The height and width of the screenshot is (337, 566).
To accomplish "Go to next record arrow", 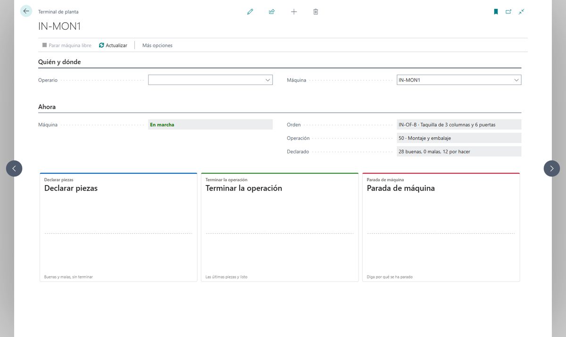I will coord(552,168).
